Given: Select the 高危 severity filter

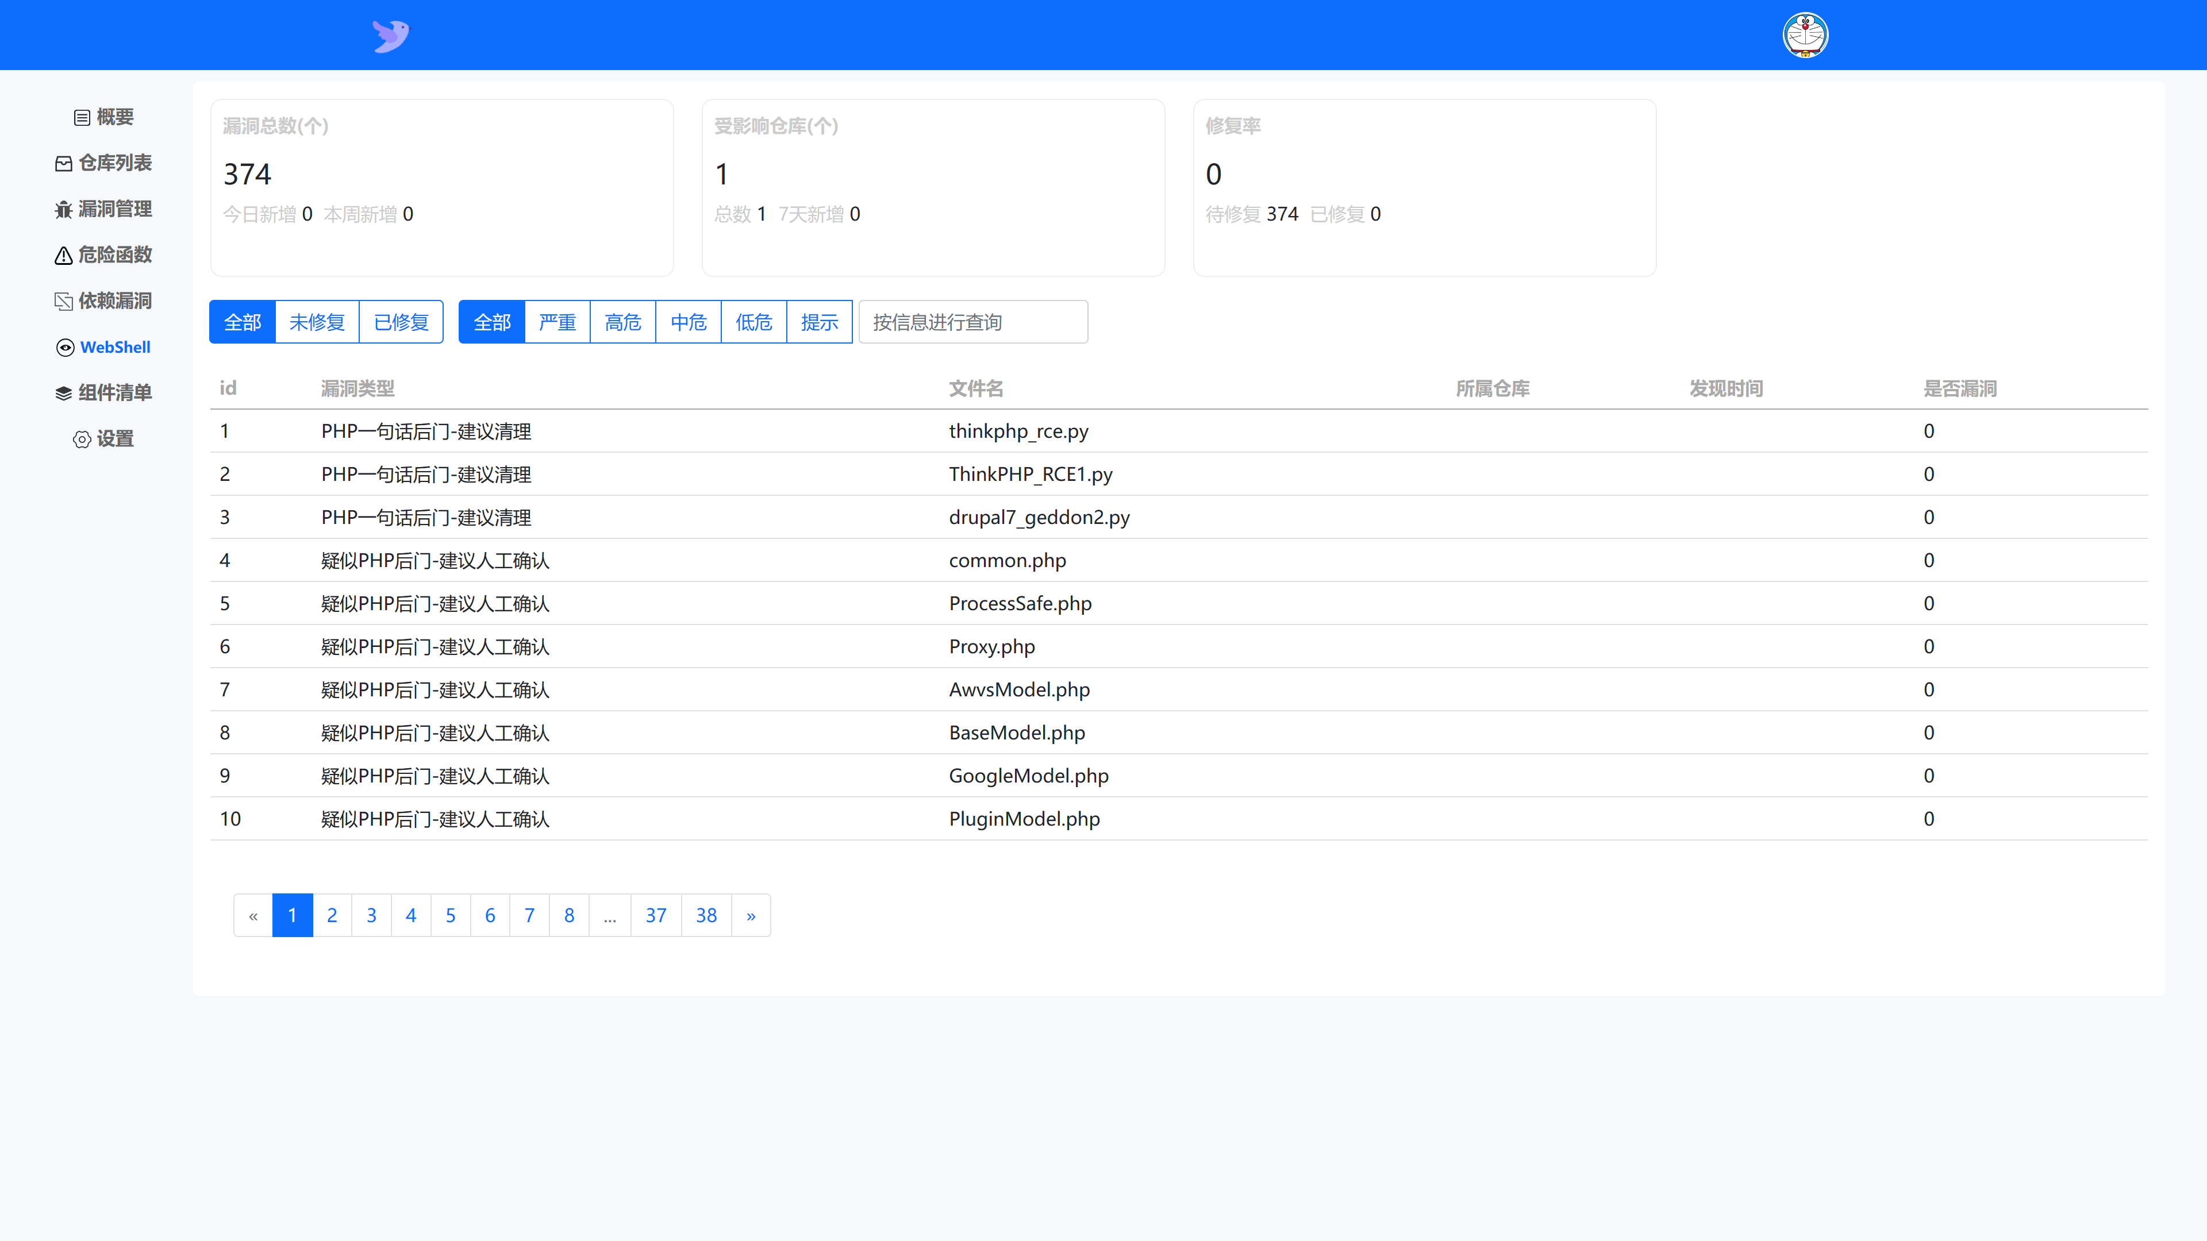Looking at the screenshot, I should pos(623,322).
